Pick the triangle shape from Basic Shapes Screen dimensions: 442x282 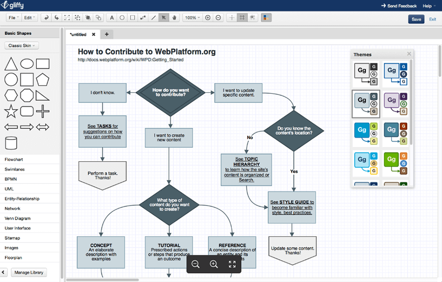click(11, 64)
